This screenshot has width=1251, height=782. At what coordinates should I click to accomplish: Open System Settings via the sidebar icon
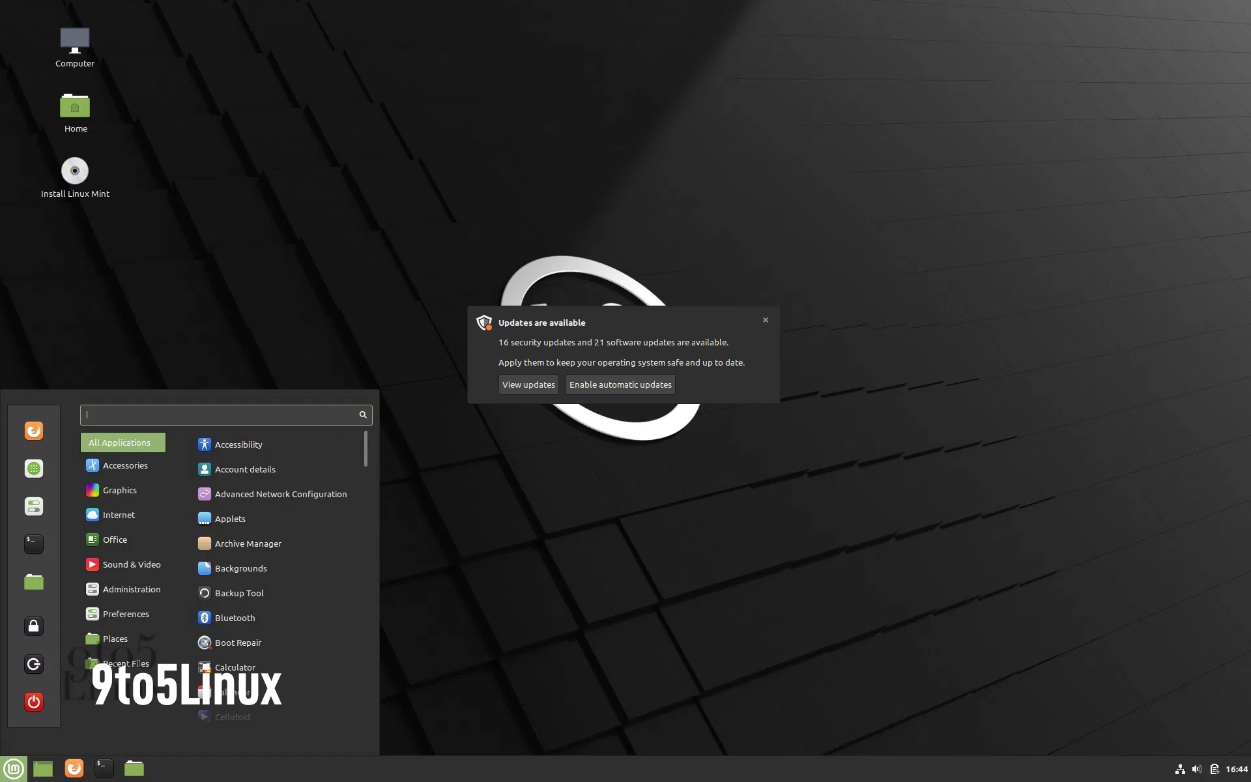coord(33,506)
